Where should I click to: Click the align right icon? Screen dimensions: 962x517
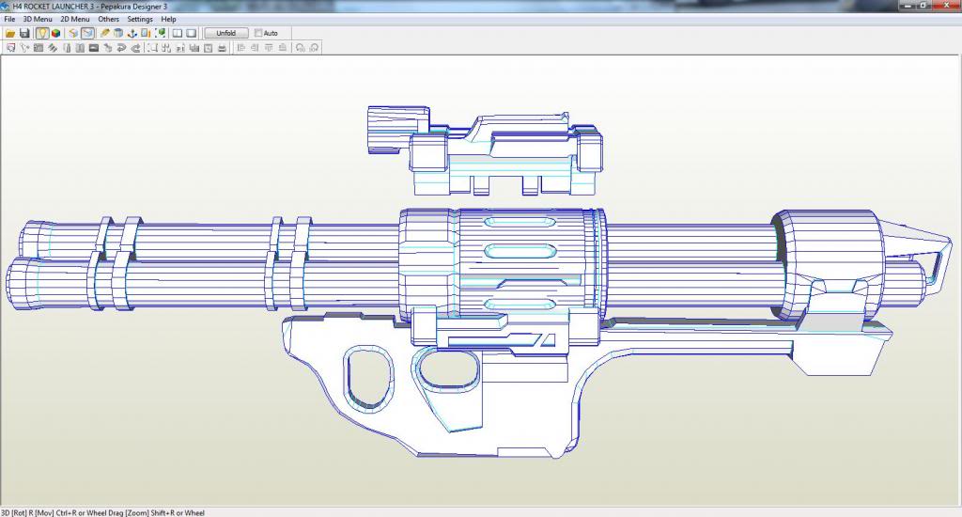tap(255, 48)
